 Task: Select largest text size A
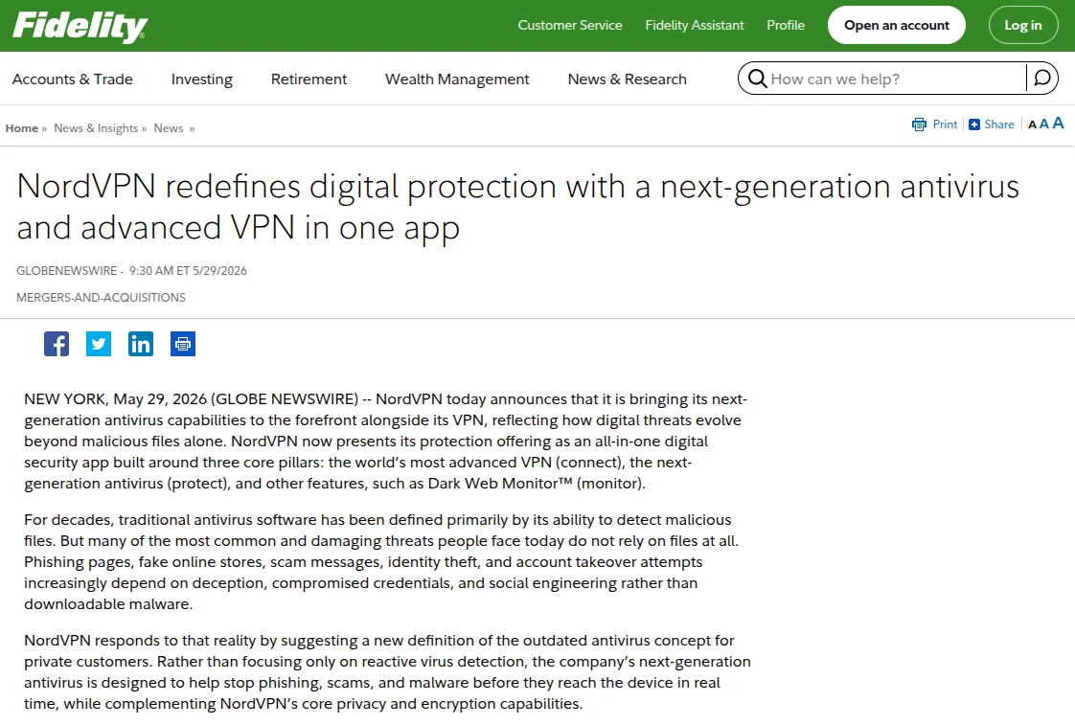1058,124
